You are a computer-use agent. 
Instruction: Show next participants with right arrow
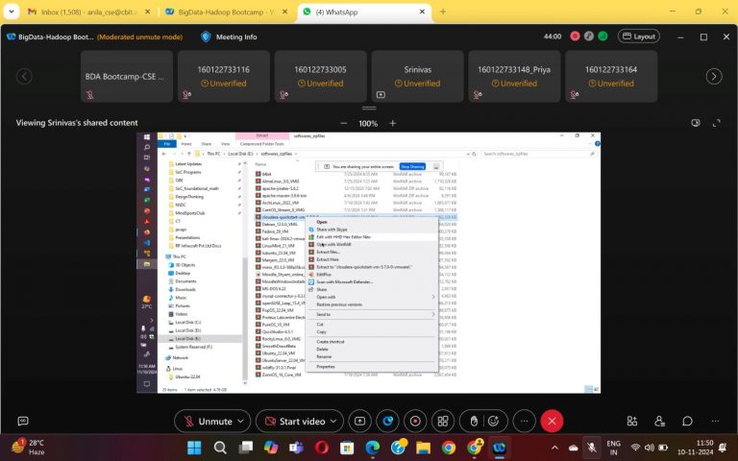point(713,77)
